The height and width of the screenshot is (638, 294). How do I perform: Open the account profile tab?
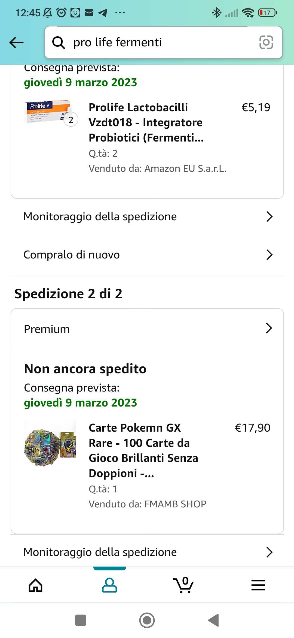[x=109, y=585]
